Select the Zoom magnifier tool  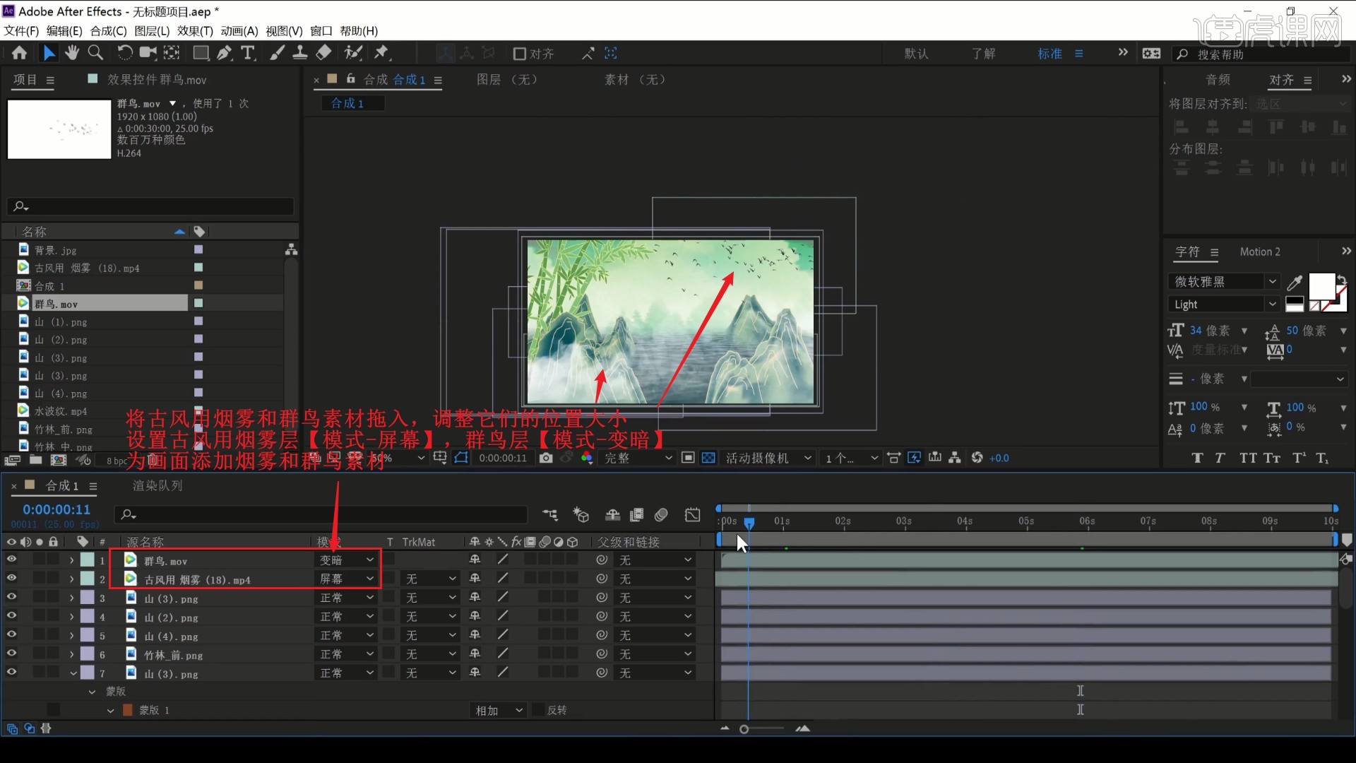coord(95,53)
